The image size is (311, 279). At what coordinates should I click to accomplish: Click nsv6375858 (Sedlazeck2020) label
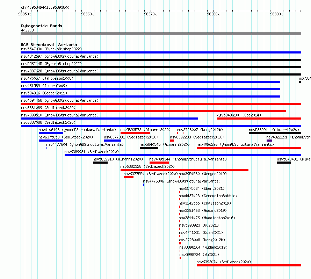66,137
